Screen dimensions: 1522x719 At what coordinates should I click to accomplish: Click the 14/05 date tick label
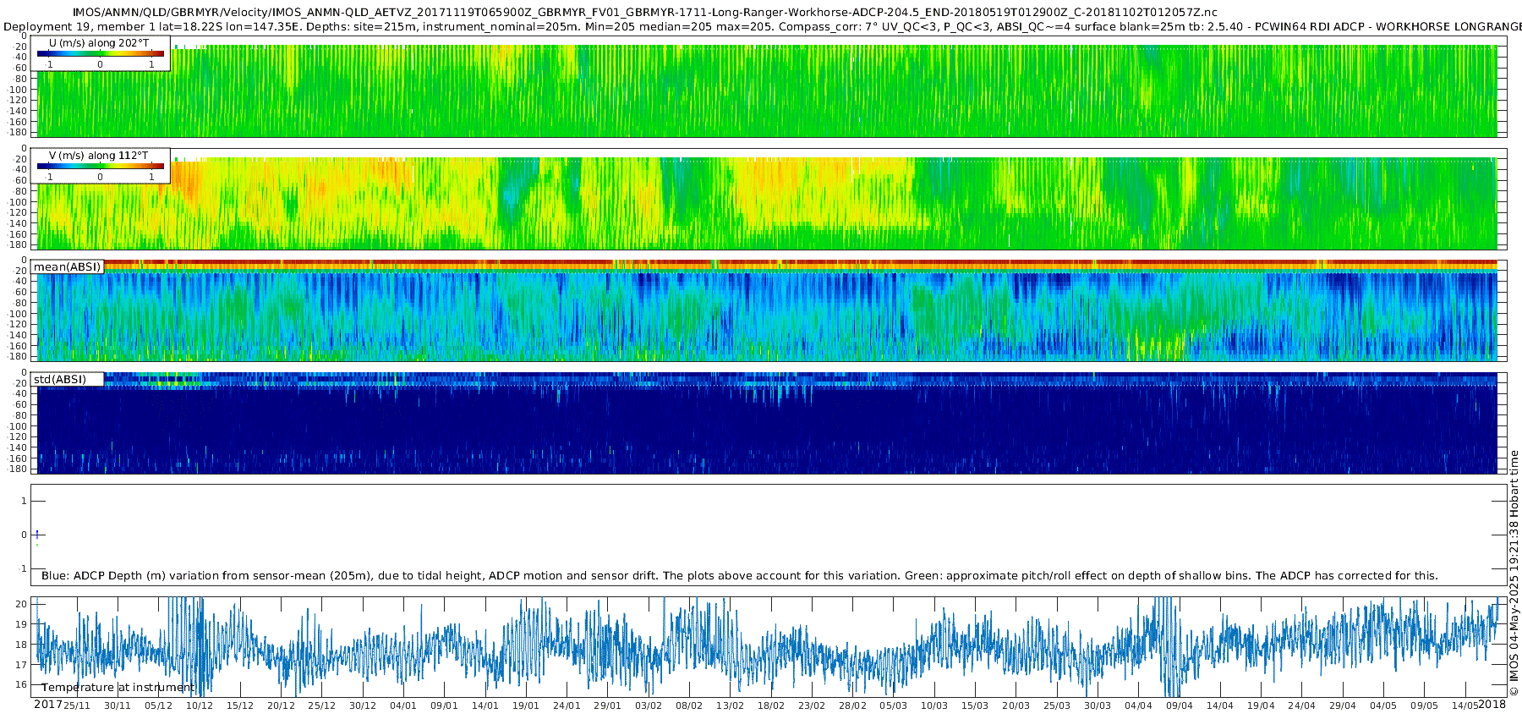click(1465, 705)
